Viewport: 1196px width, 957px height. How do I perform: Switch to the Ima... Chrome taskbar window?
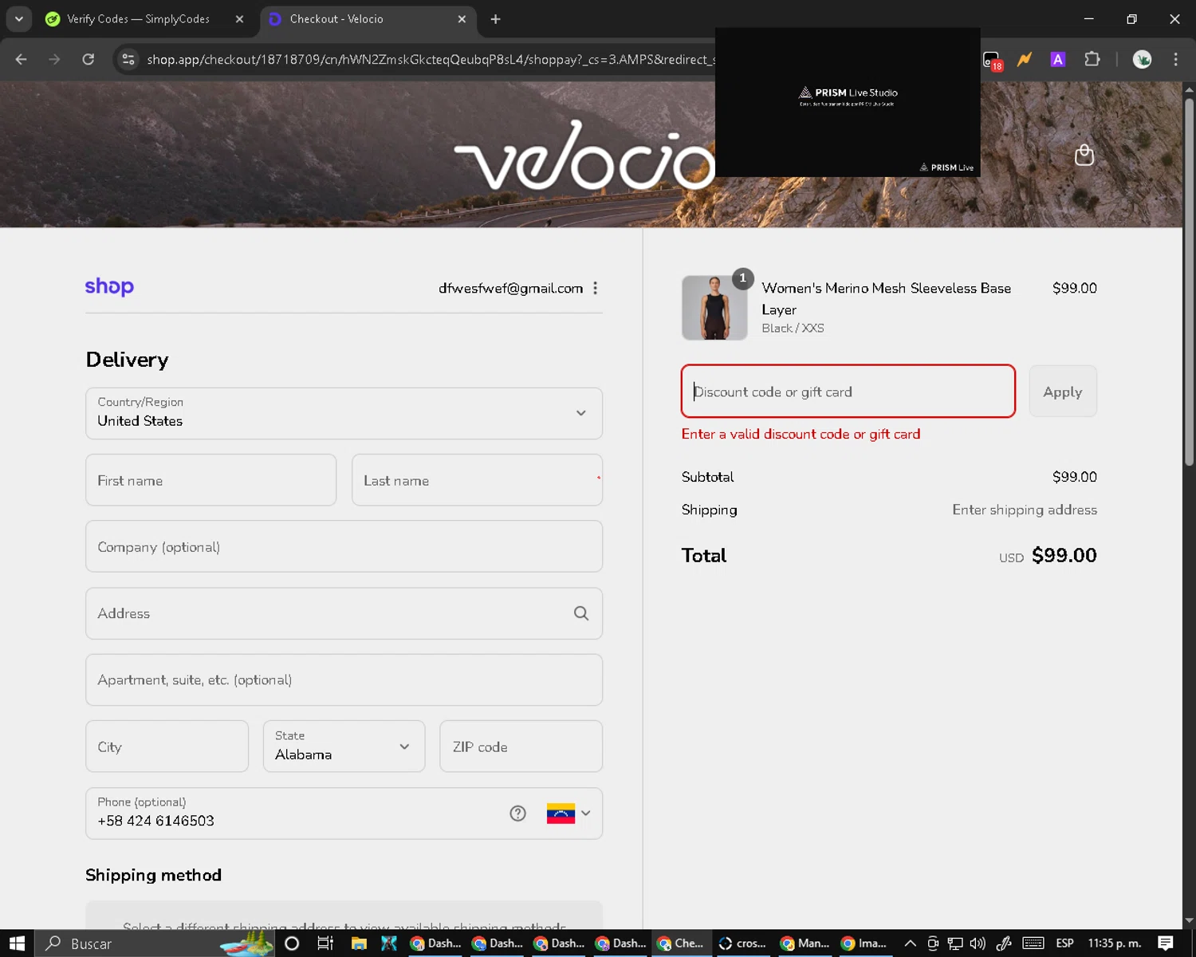pos(866,943)
